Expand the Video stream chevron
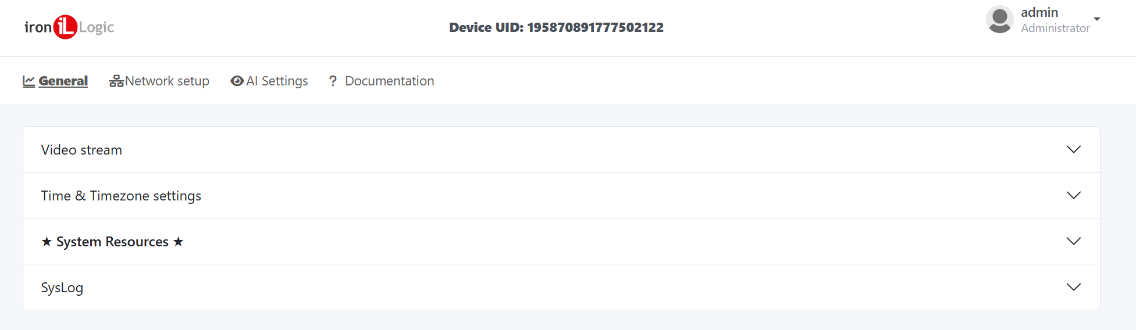 tap(1073, 149)
